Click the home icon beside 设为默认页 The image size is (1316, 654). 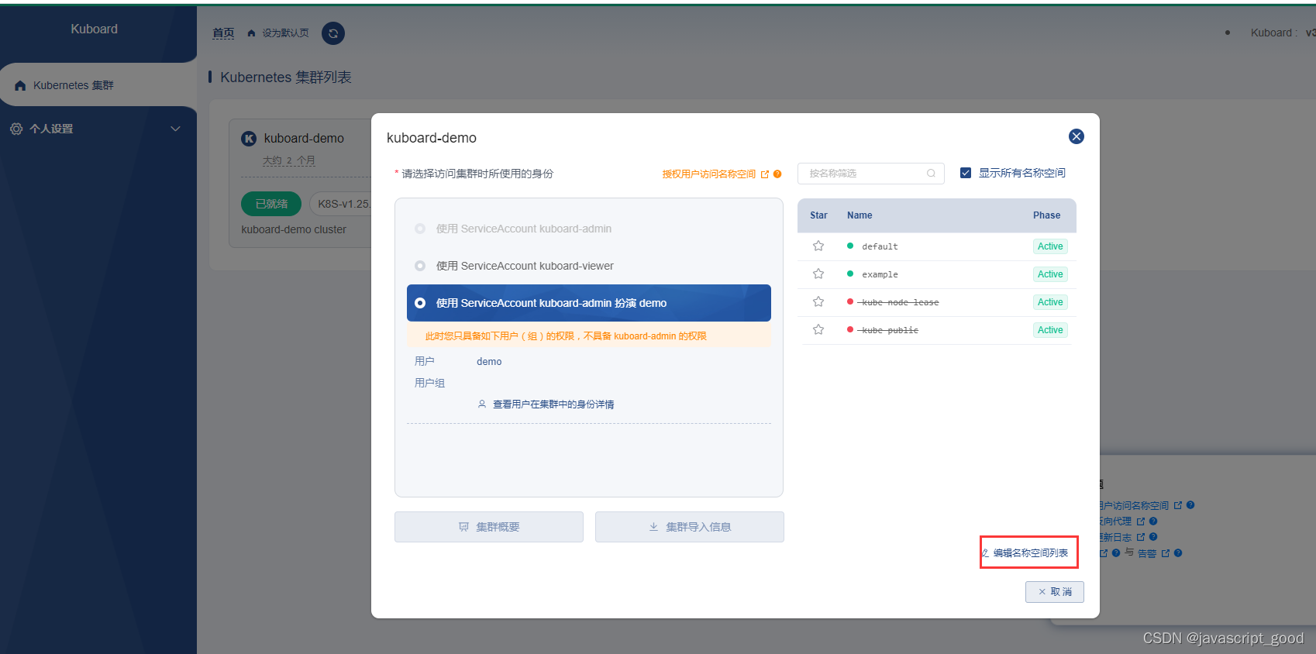click(x=251, y=33)
